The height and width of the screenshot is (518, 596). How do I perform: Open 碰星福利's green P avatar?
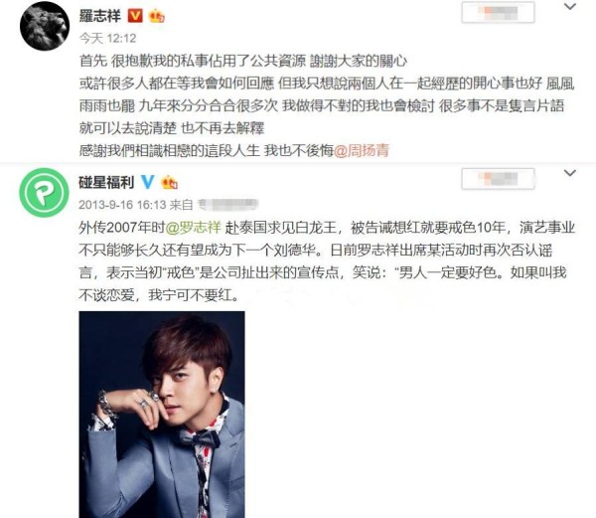(x=44, y=192)
